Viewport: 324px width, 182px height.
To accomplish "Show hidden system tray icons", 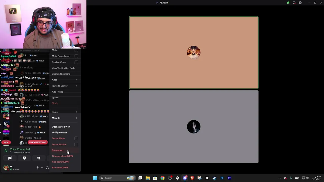I will pos(280,178).
